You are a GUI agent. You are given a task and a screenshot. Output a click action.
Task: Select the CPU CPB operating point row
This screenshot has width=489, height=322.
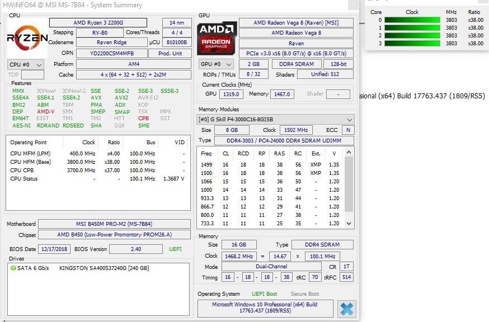point(98,170)
